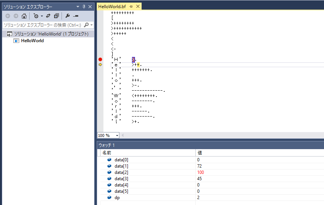Collapse all items in Solution Explorer
This screenshot has height=205, width=324.
(x=56, y=16)
